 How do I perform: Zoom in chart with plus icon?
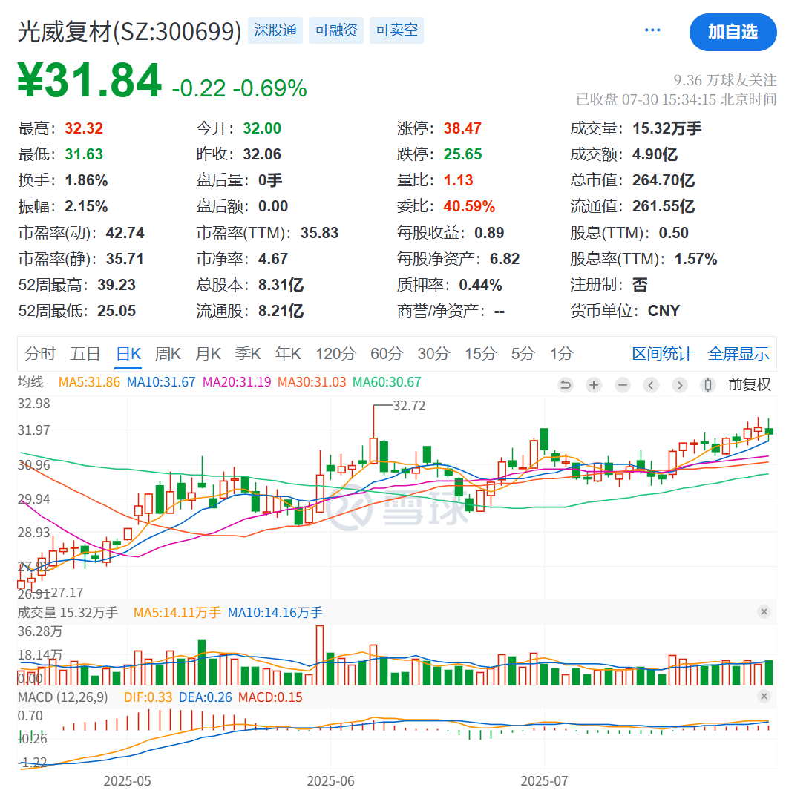pyautogui.click(x=594, y=385)
